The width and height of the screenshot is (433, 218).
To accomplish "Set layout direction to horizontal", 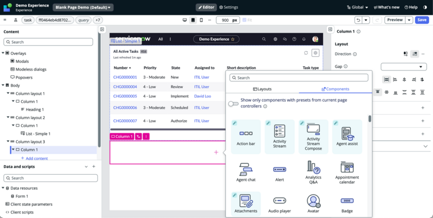I will pyautogui.click(x=405, y=54).
